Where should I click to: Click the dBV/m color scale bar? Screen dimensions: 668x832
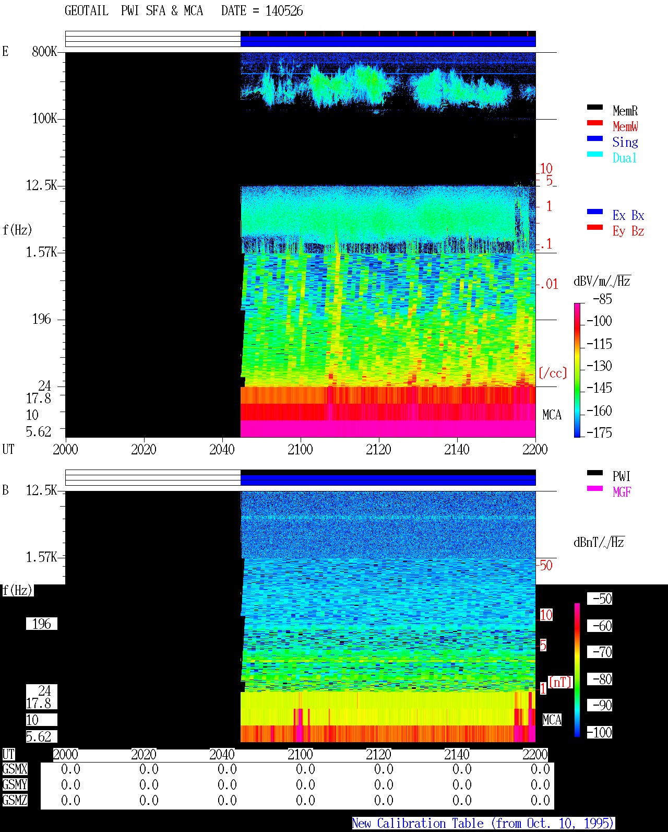click(577, 370)
